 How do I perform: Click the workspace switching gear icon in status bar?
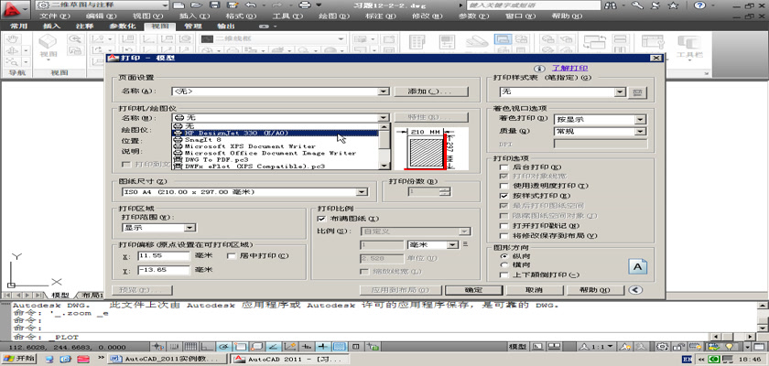(663, 347)
